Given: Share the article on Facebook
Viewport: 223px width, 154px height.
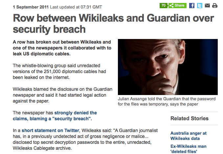Looking at the screenshot, I should click(x=192, y=6).
